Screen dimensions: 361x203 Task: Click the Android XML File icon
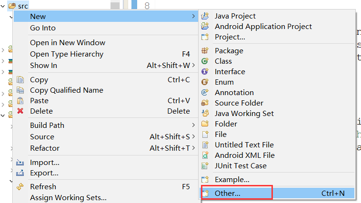tap(205, 155)
